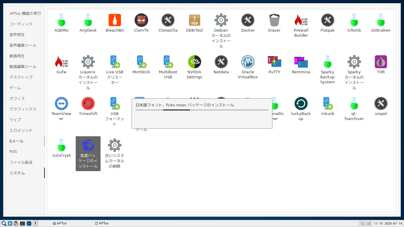Screen dimensions: 404x227
Task: Select the snapd icon
Action: [x=381, y=103]
